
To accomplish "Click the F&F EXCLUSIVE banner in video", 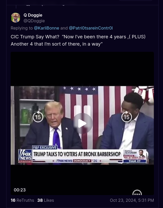I will click(45, 147).
